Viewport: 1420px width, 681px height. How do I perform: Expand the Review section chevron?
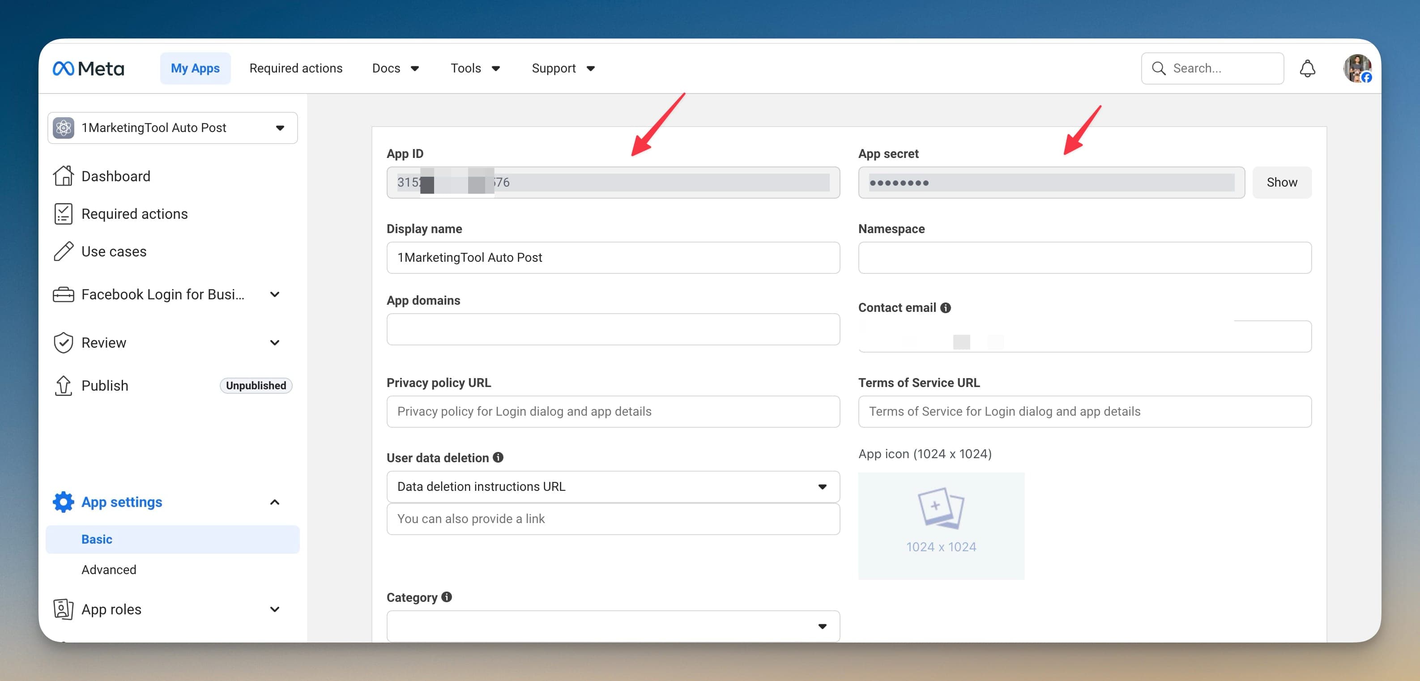(x=274, y=342)
